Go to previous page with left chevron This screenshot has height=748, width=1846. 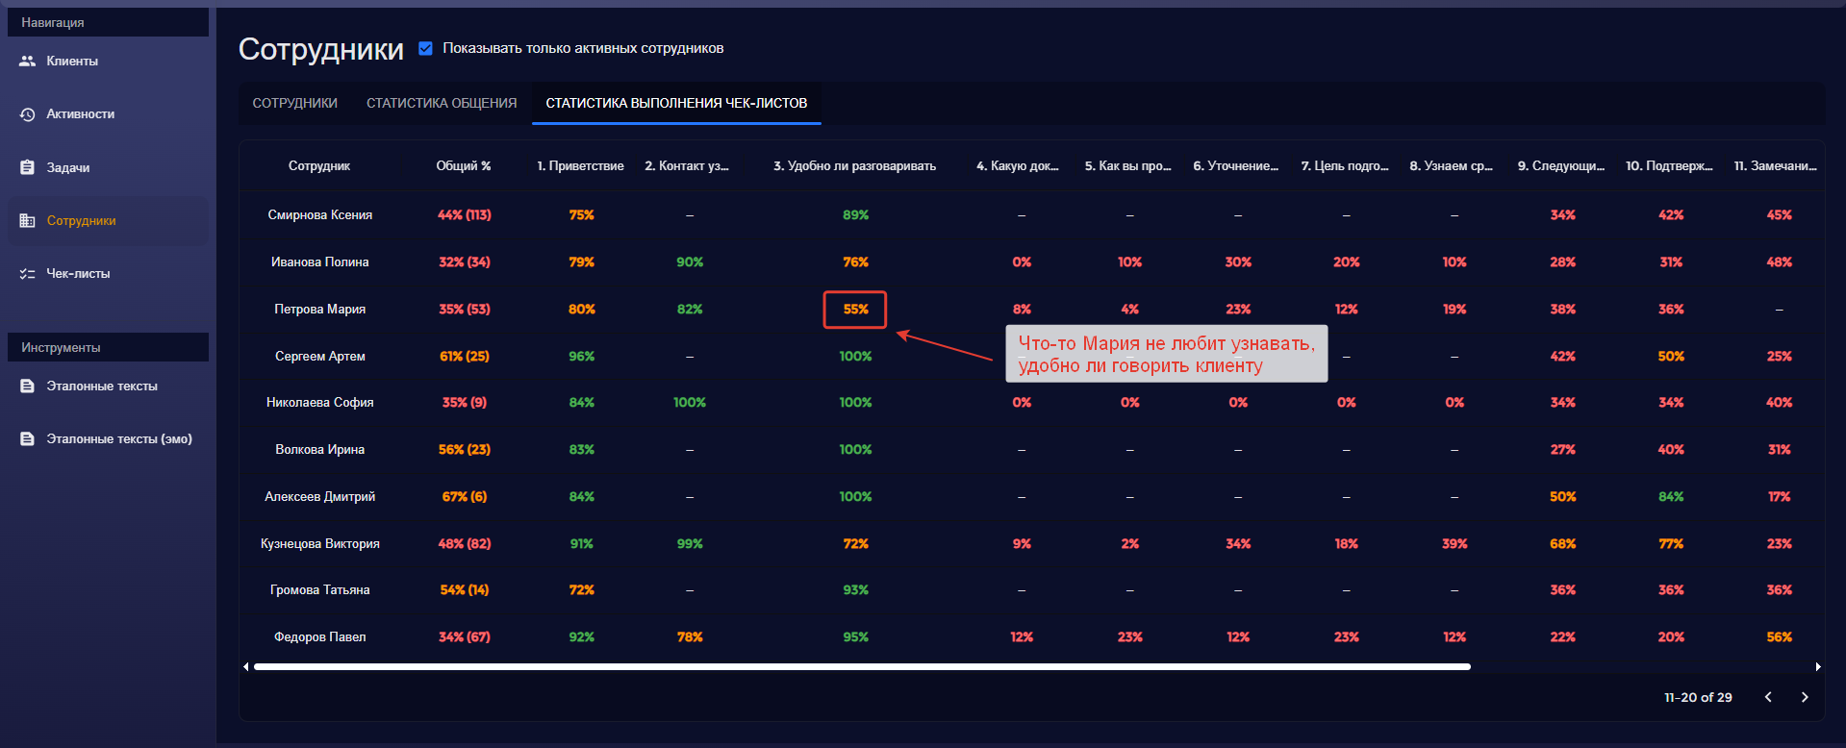[1768, 697]
